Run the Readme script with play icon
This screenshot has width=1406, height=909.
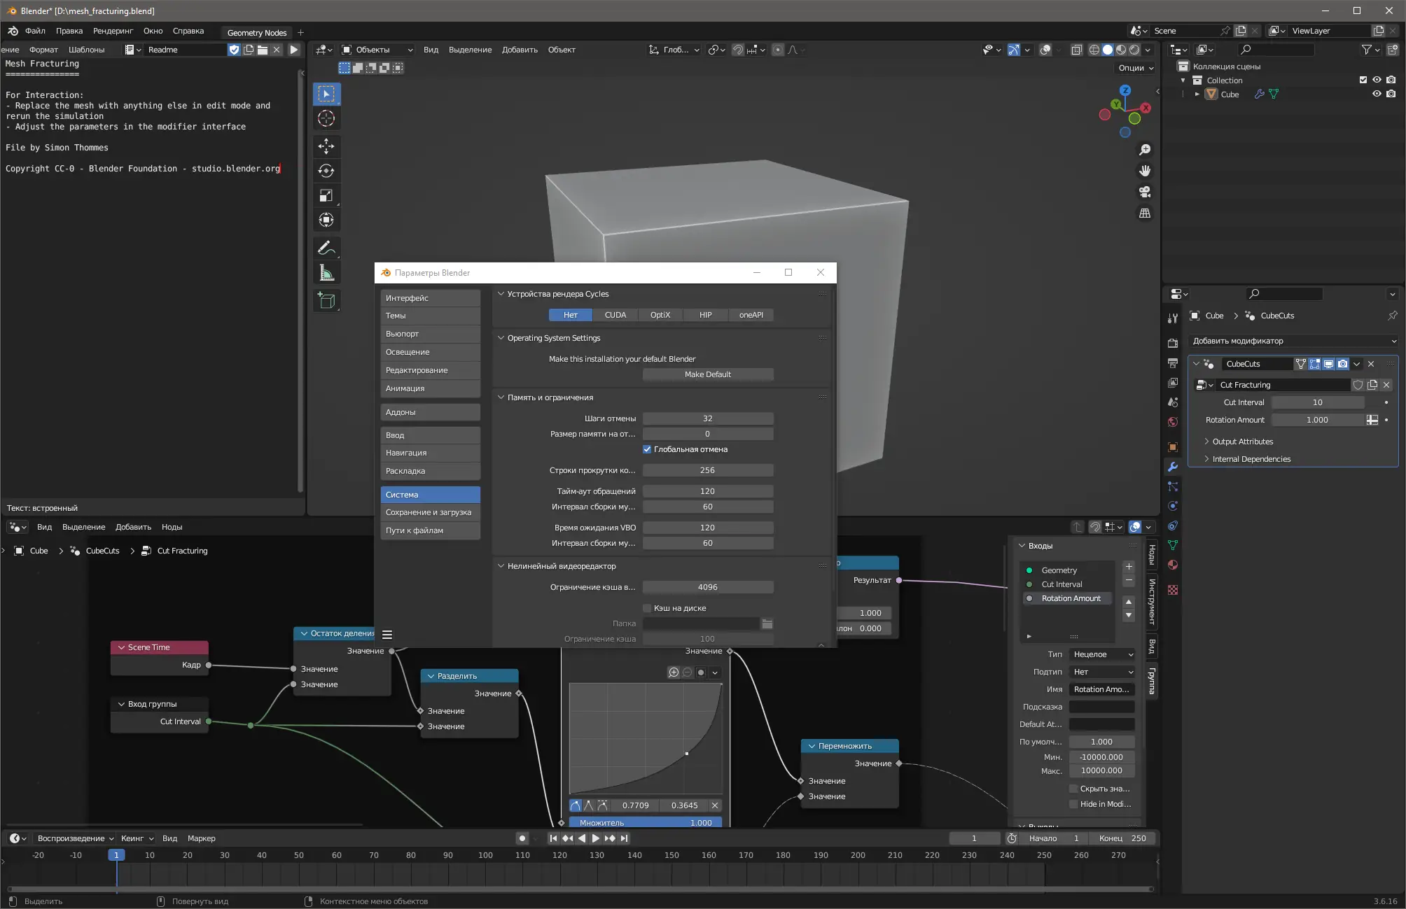[x=294, y=50]
